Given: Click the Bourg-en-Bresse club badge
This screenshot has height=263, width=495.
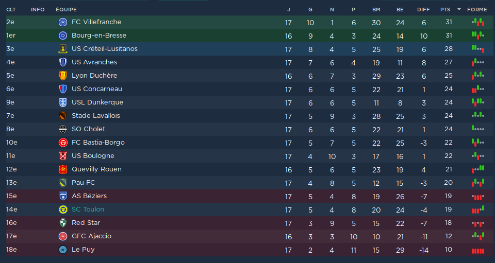Looking at the screenshot, I should pos(63,36).
